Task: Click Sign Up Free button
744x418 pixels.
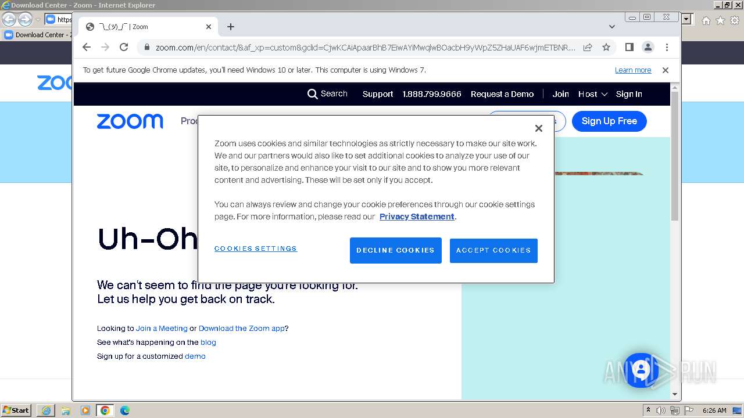Action: click(609, 121)
